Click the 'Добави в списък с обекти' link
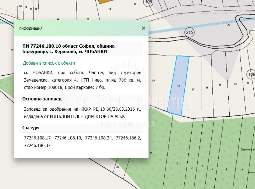 tap(49, 63)
